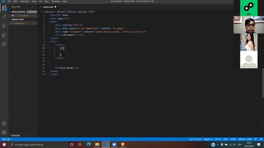Show hidden system tray icons
This screenshot has width=264, height=148.
218,145
